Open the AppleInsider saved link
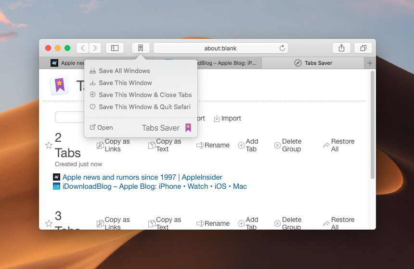 click(x=142, y=177)
